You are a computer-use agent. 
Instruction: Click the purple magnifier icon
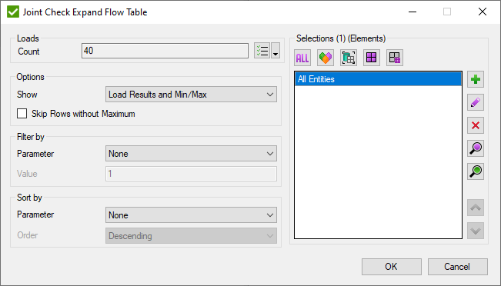coord(476,148)
